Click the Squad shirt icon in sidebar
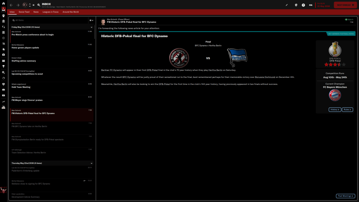This screenshot has width=359, height=202. click(x=3, y=15)
